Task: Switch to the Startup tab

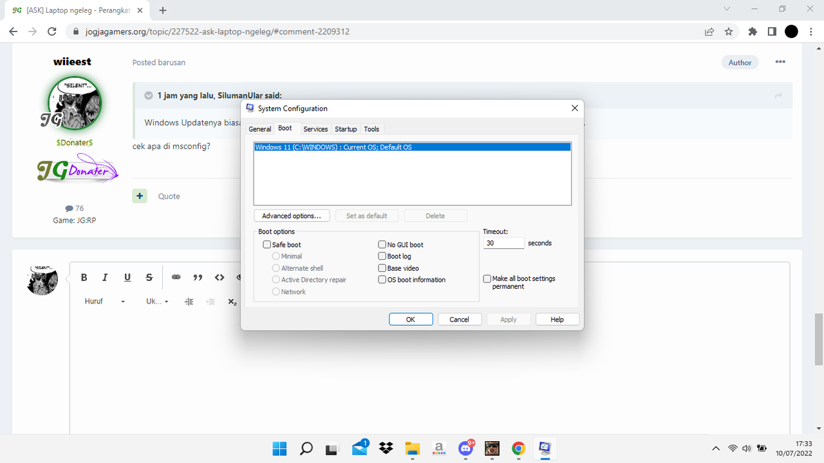Action: [x=346, y=129]
